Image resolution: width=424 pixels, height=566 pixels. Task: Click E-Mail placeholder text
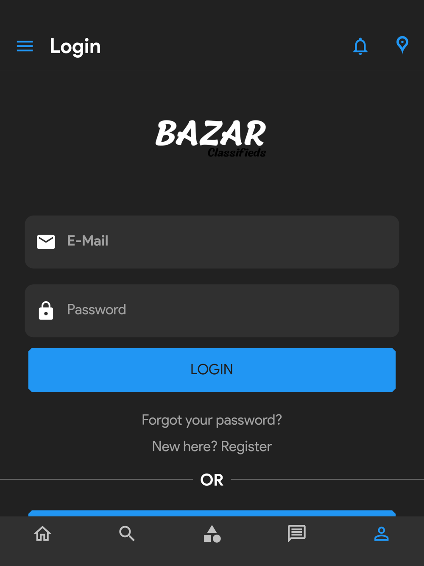click(x=88, y=241)
